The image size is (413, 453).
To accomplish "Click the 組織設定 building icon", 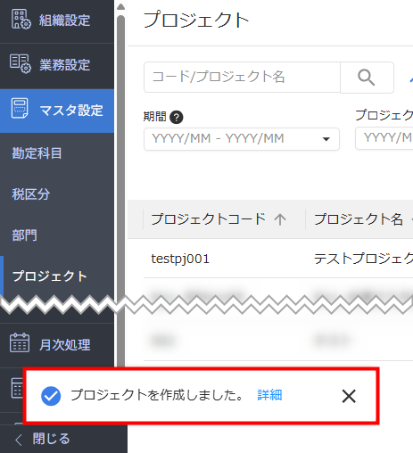I will coord(21,20).
